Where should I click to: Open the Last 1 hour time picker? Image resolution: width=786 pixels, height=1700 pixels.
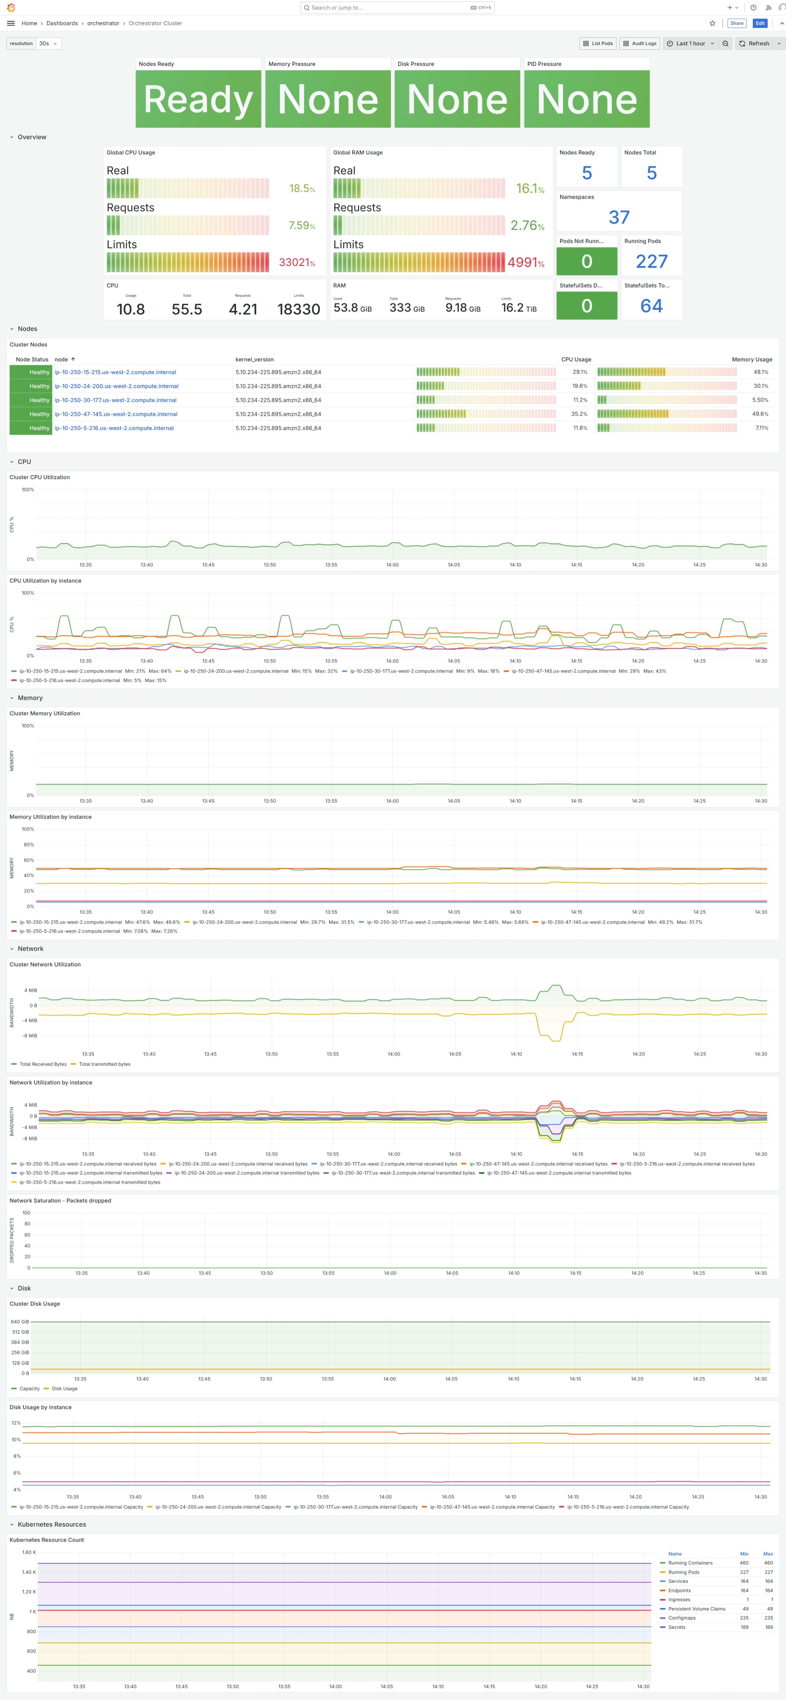tap(690, 44)
